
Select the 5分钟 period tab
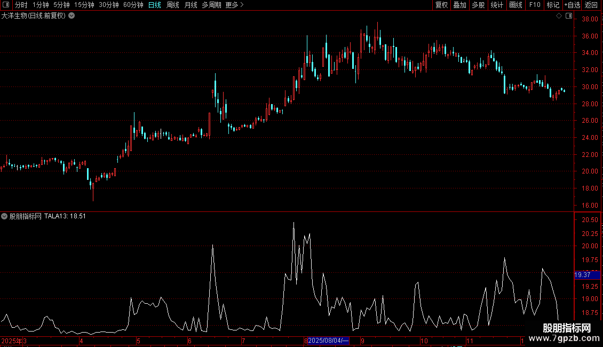click(61, 5)
